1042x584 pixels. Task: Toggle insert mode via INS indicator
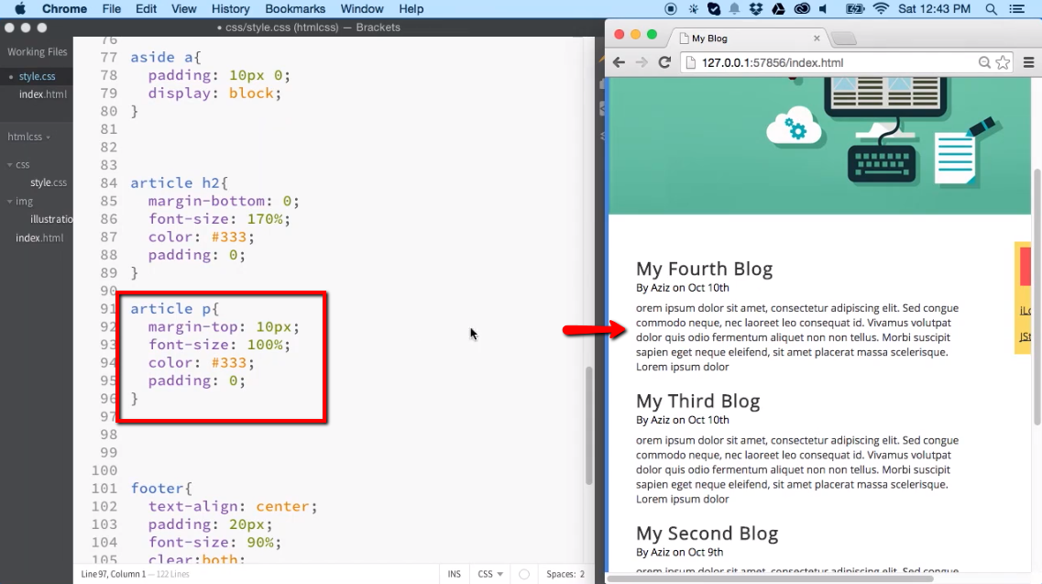[x=453, y=573]
